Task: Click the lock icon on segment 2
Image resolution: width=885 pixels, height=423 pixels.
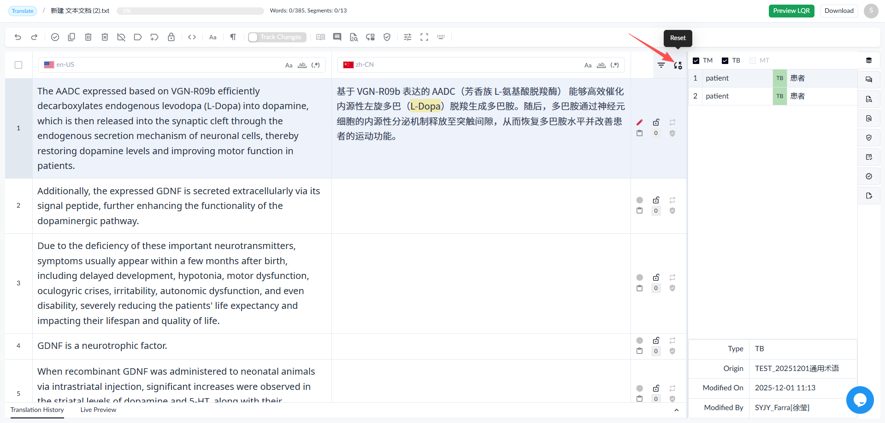Action: (656, 200)
